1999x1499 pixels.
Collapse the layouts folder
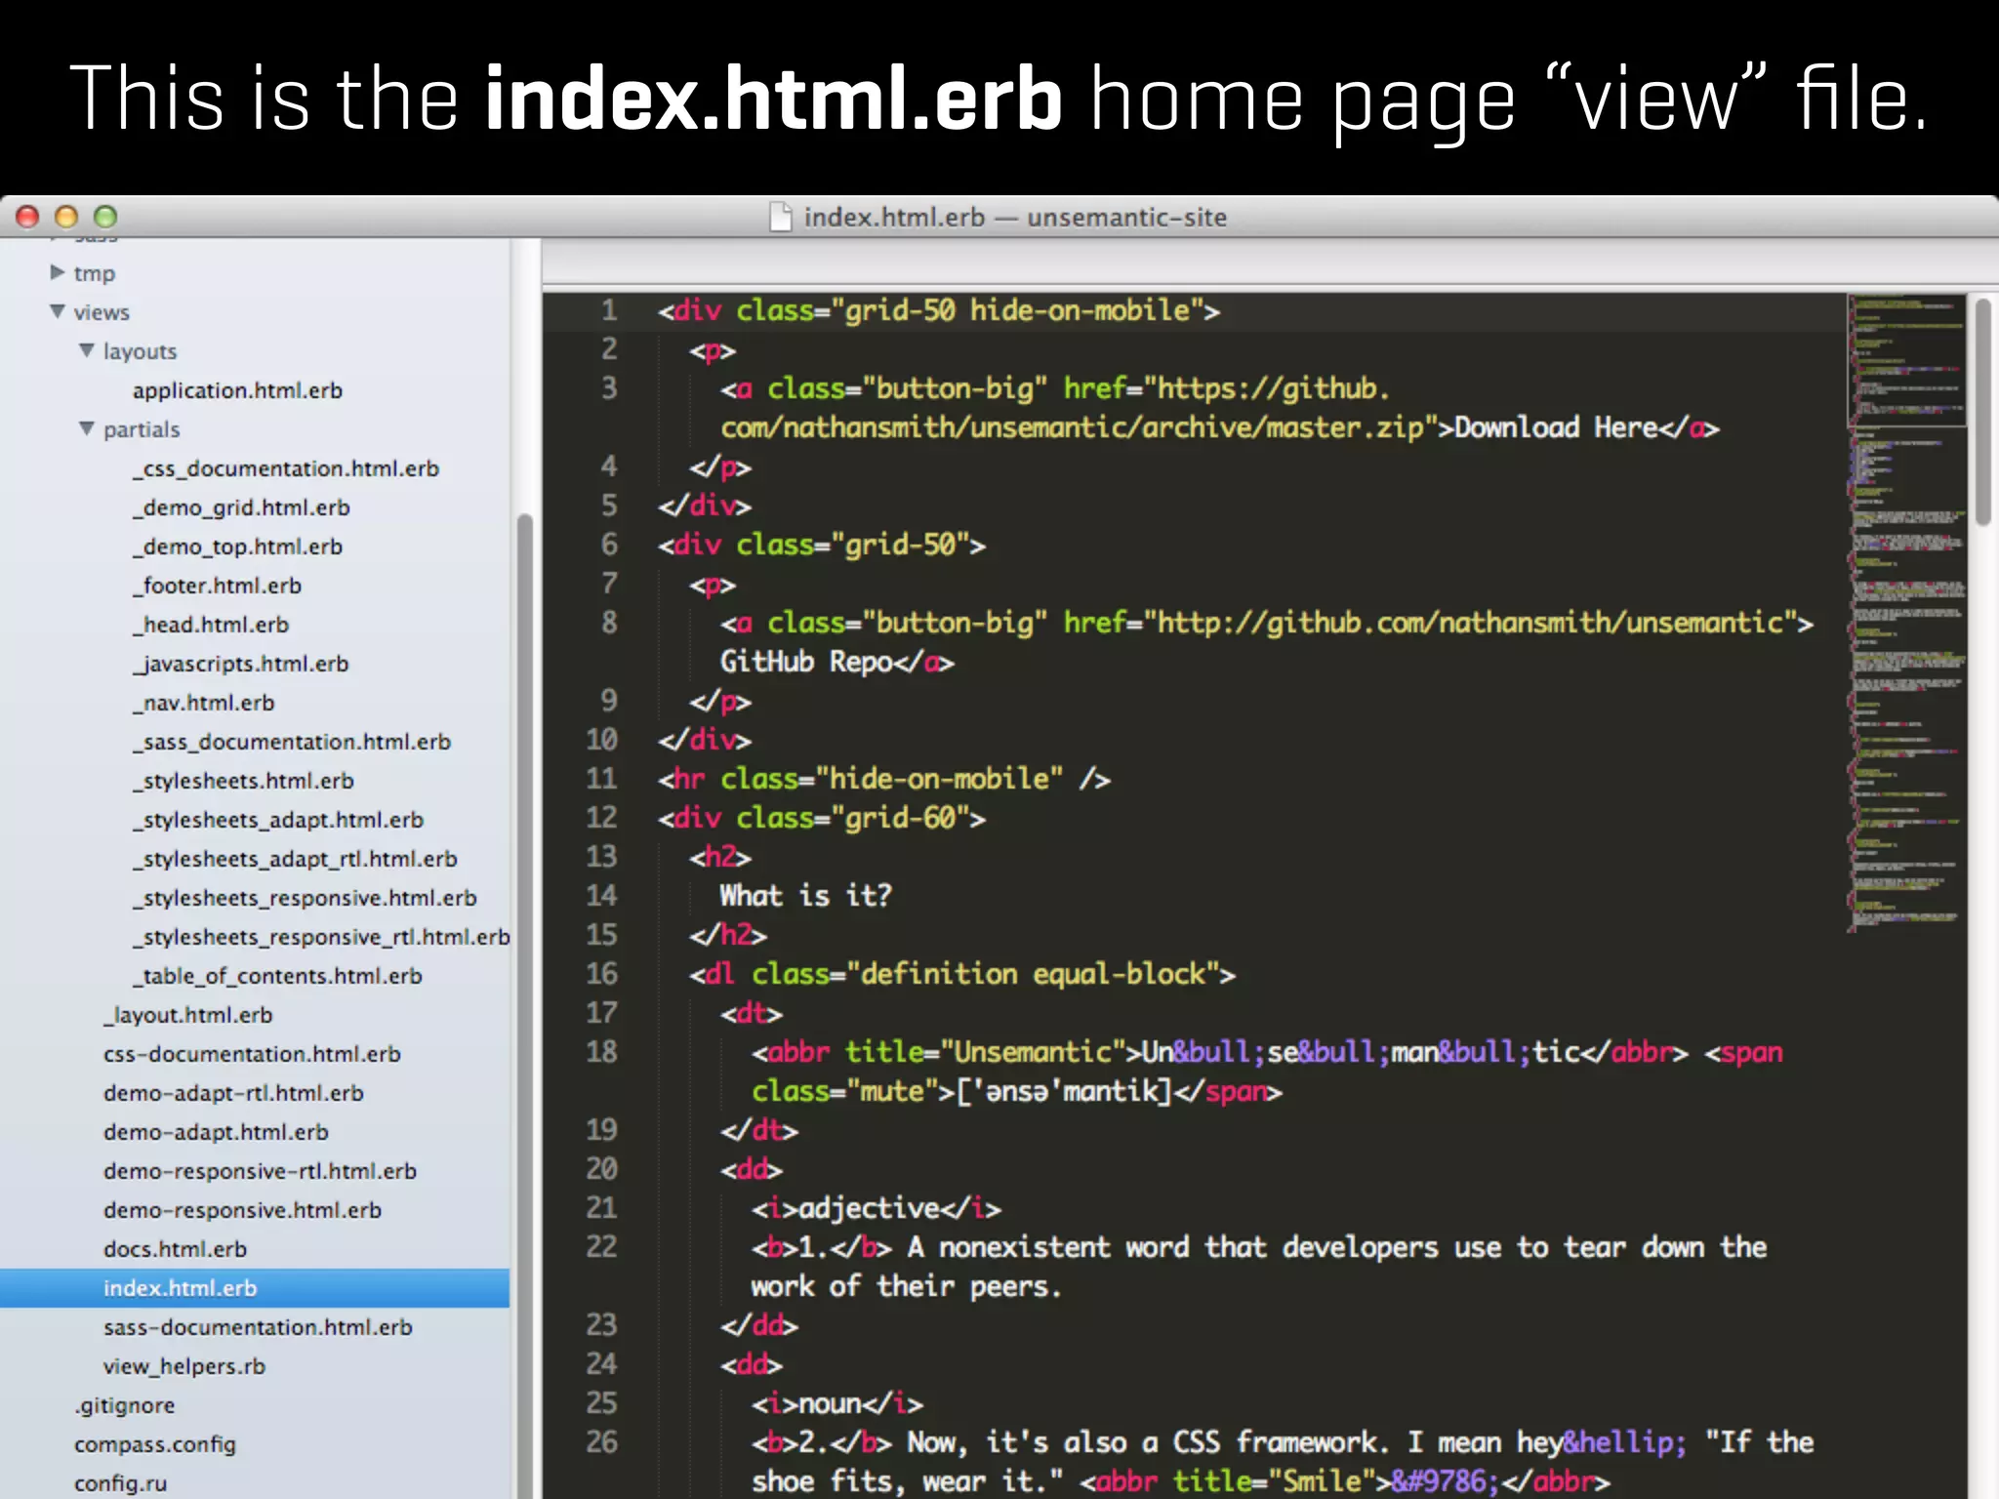click(x=87, y=350)
